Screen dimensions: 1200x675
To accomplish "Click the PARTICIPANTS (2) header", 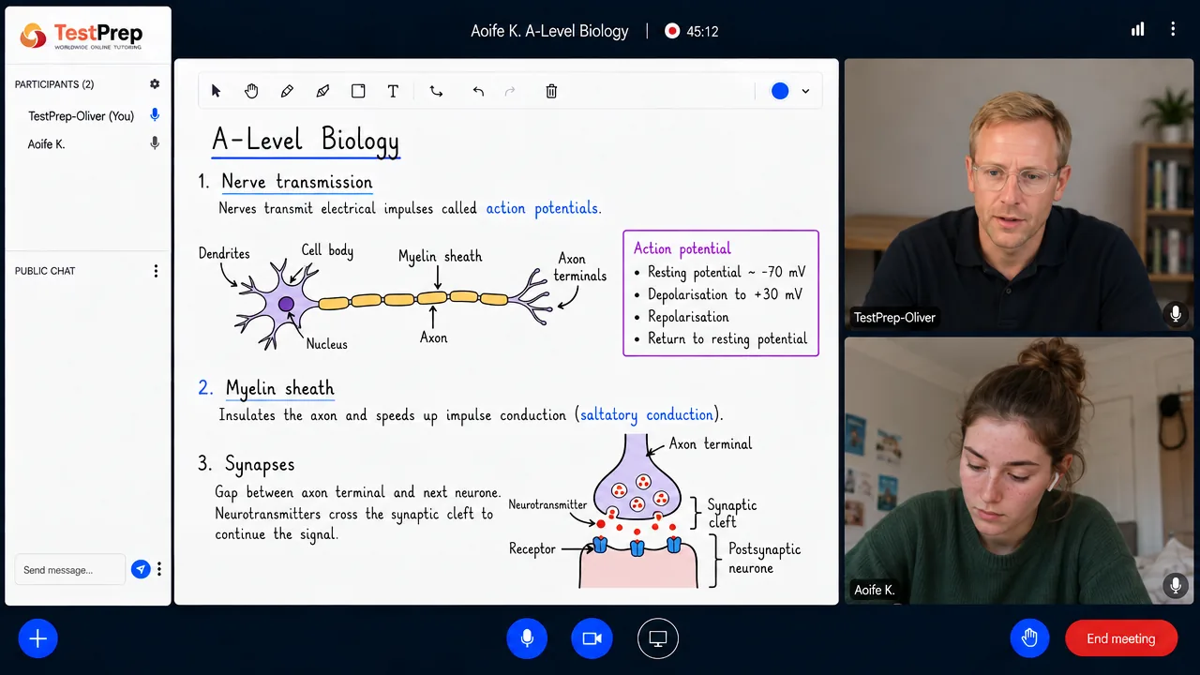I will coord(54,84).
